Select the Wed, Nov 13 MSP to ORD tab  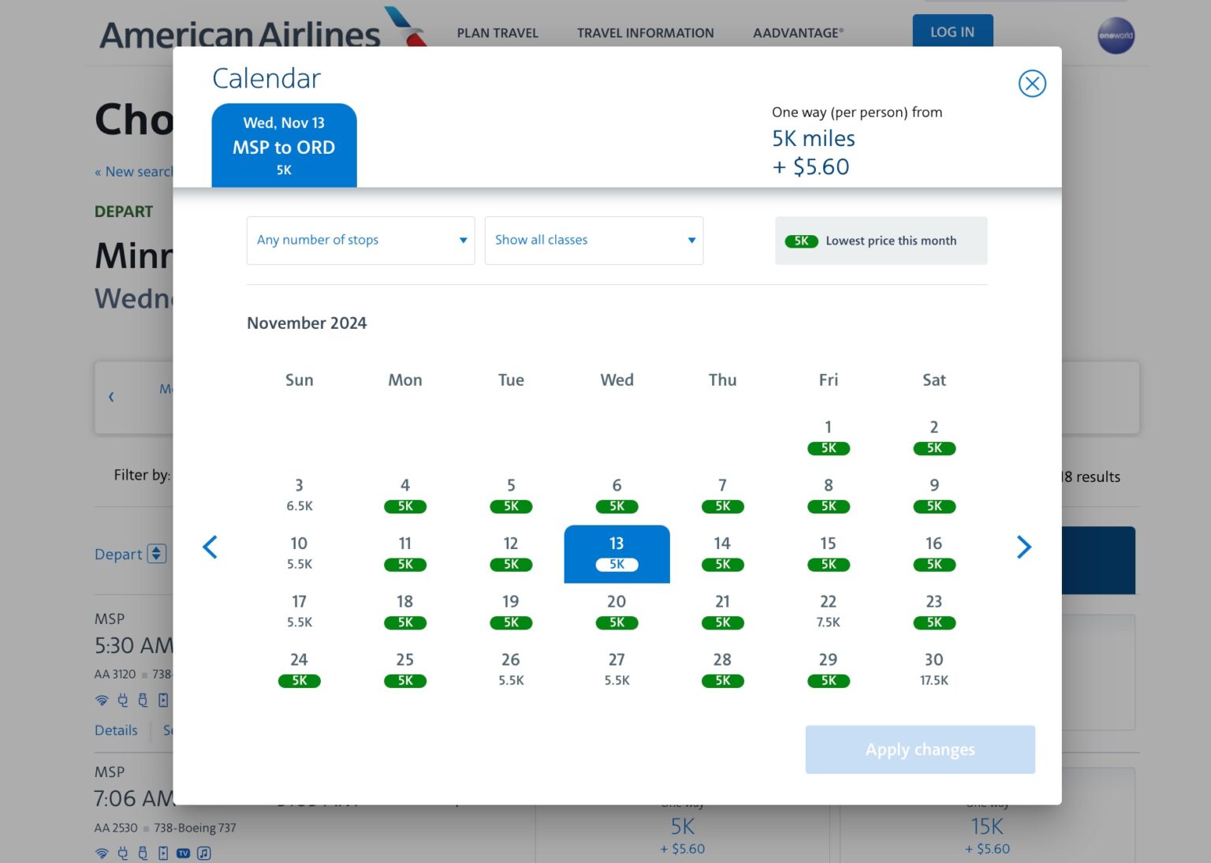pos(284,145)
